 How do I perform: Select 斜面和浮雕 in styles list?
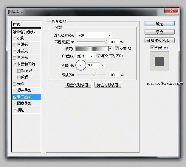(26, 64)
